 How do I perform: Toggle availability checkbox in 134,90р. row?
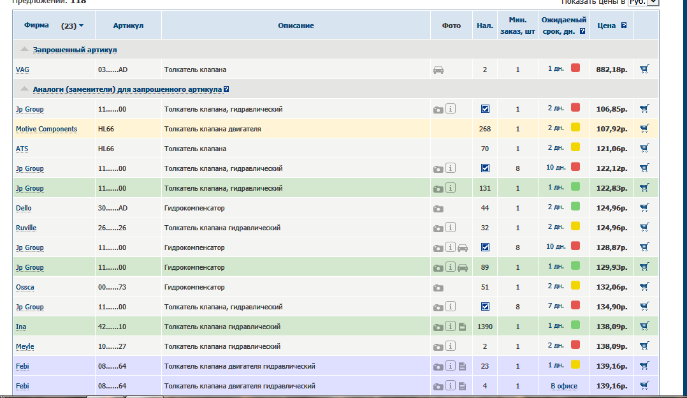point(485,307)
